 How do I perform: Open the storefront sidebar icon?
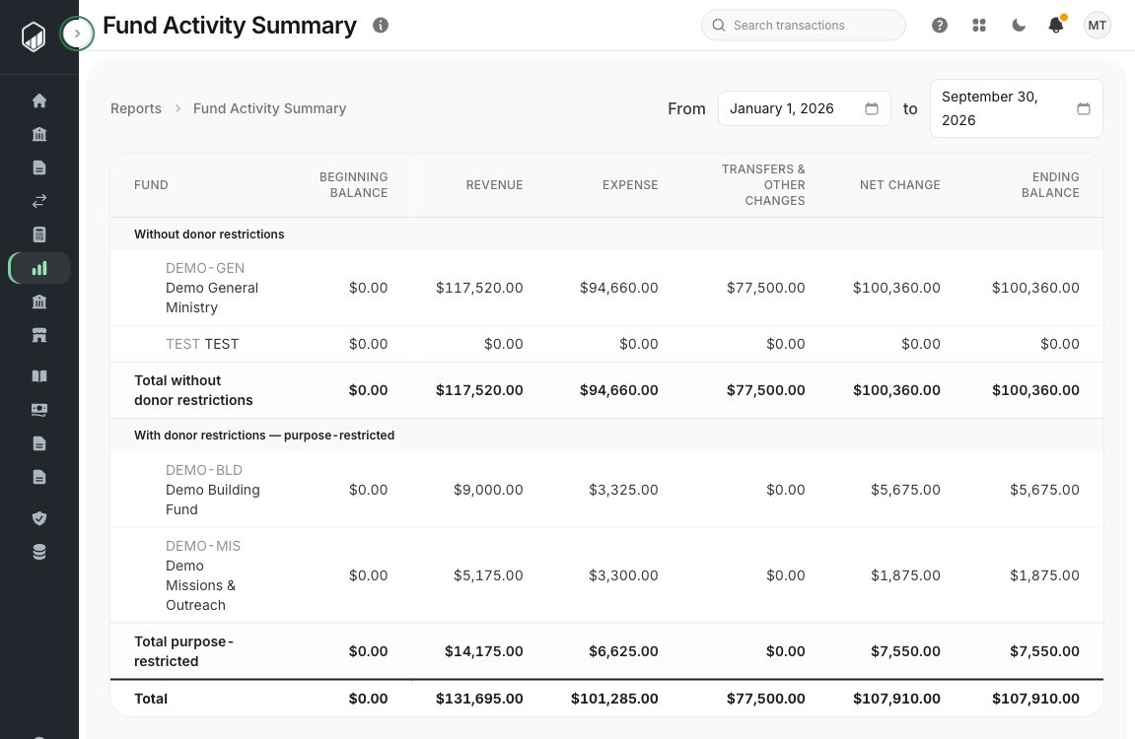(39, 335)
